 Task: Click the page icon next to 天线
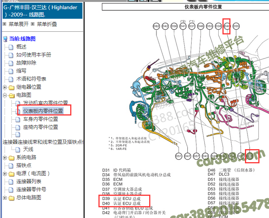coord(18,150)
